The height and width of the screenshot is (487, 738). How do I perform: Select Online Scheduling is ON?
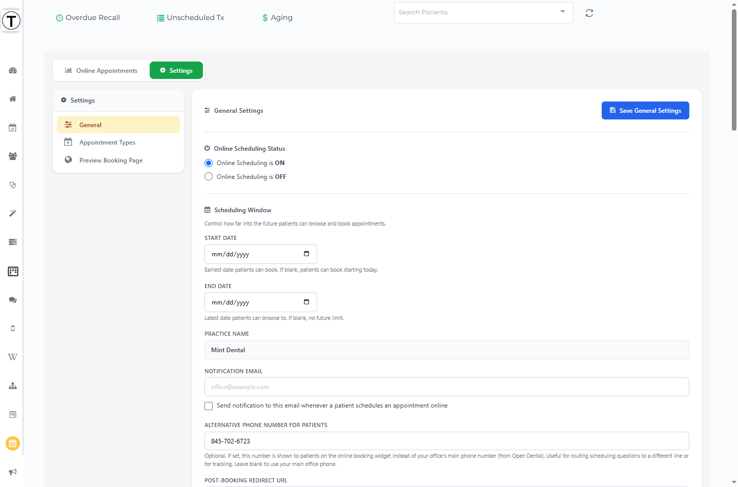tap(209, 163)
